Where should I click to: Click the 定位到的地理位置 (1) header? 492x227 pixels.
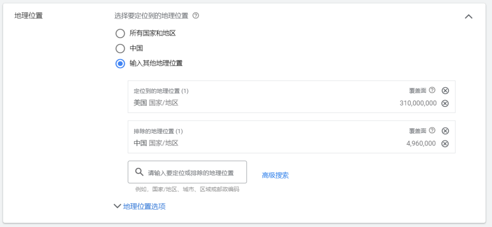click(161, 91)
